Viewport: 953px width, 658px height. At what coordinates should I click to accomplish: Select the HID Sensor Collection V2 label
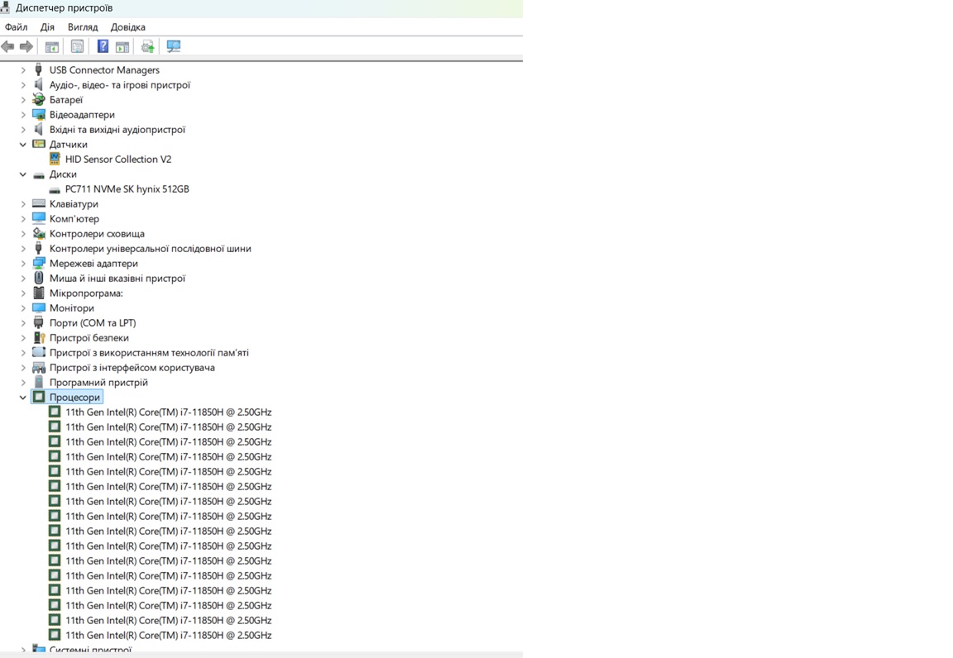click(118, 160)
